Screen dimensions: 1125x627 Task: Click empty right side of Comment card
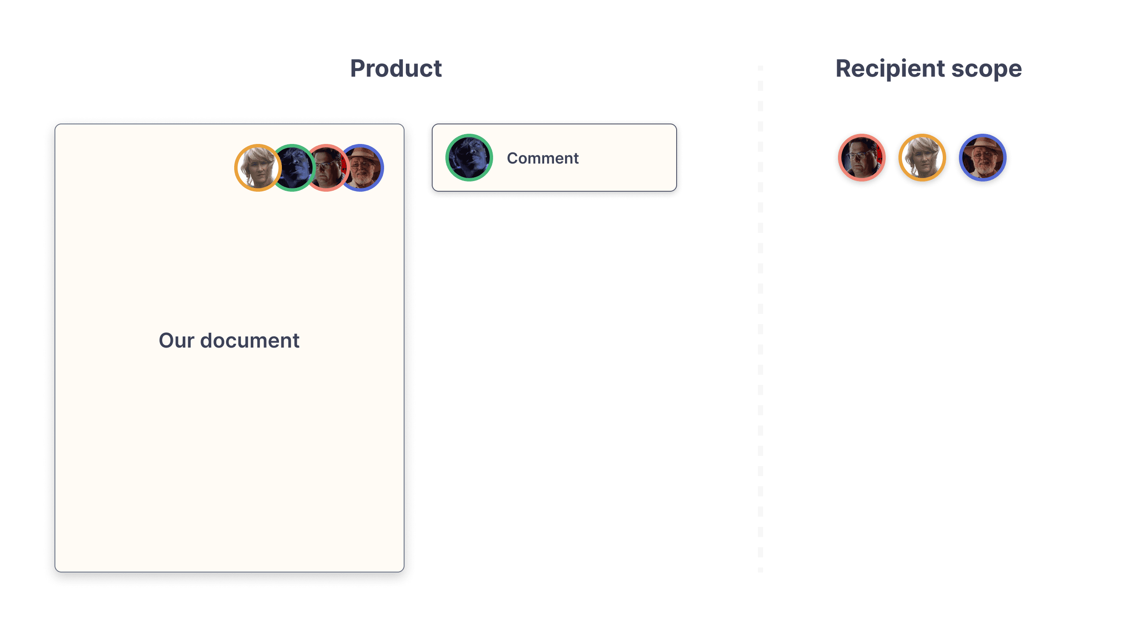tap(633, 158)
